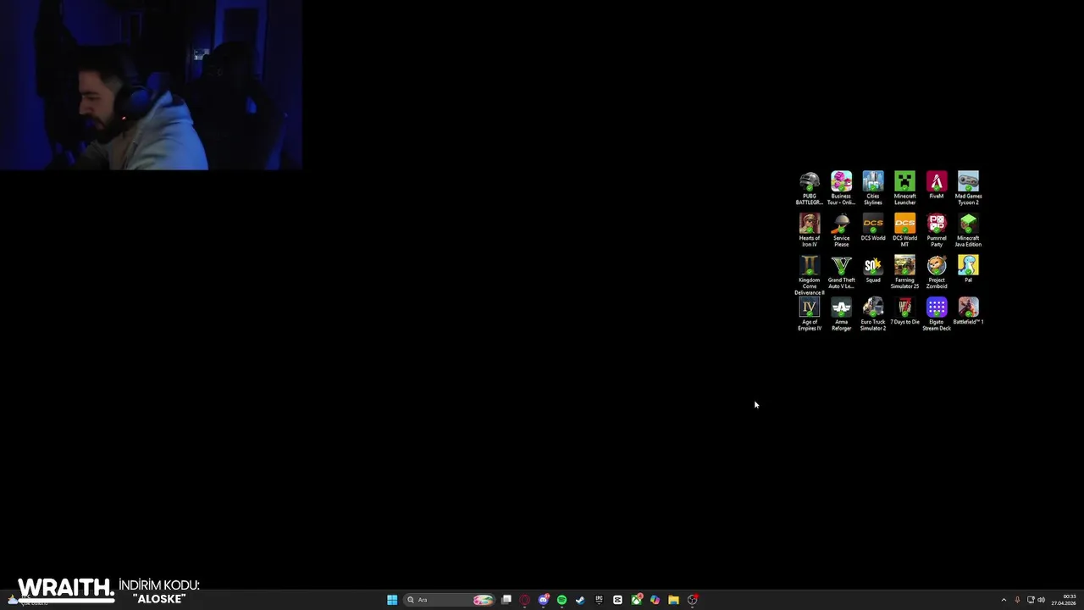Select the Pal desktop shortcut
Screen dimensions: 1084x610
pos(968,269)
